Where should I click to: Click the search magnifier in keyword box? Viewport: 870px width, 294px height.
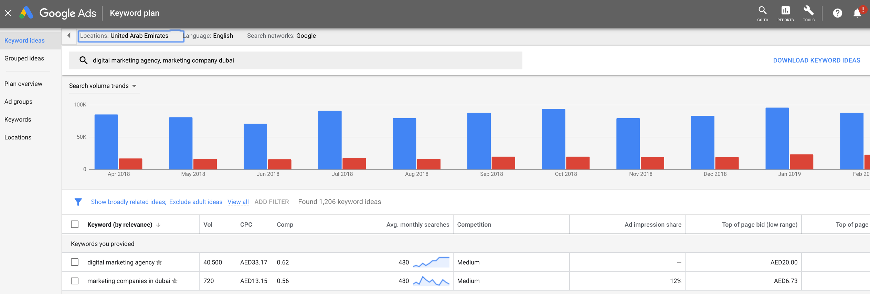pyautogui.click(x=83, y=60)
